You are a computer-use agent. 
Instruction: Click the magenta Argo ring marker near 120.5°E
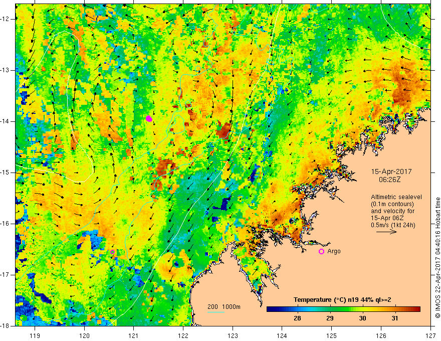point(112,252)
